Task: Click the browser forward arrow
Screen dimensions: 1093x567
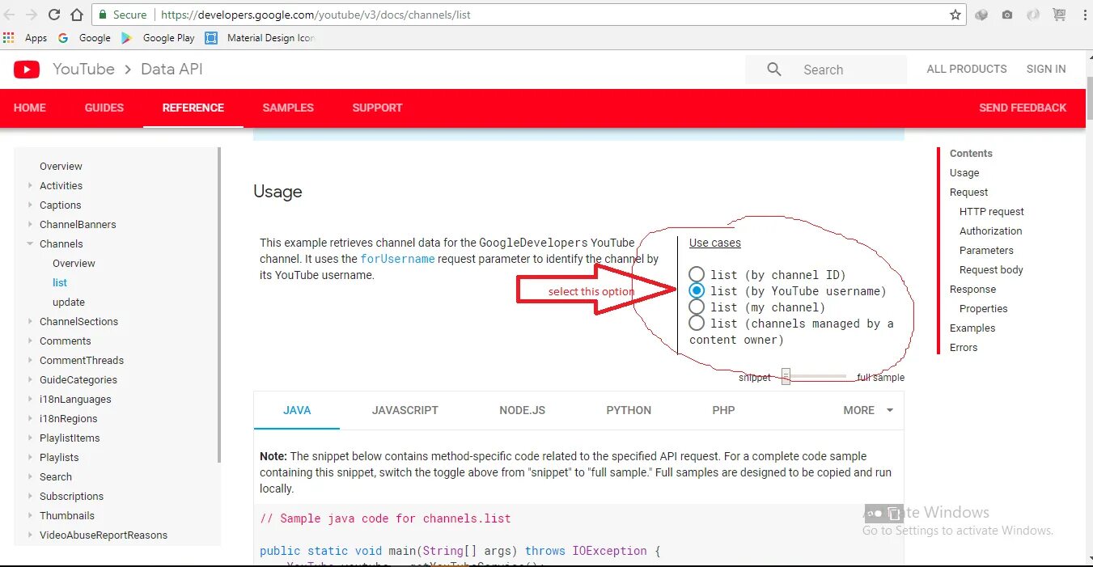Action: point(32,15)
